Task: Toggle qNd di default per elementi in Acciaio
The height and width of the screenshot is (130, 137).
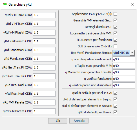Action: coord(115,106)
